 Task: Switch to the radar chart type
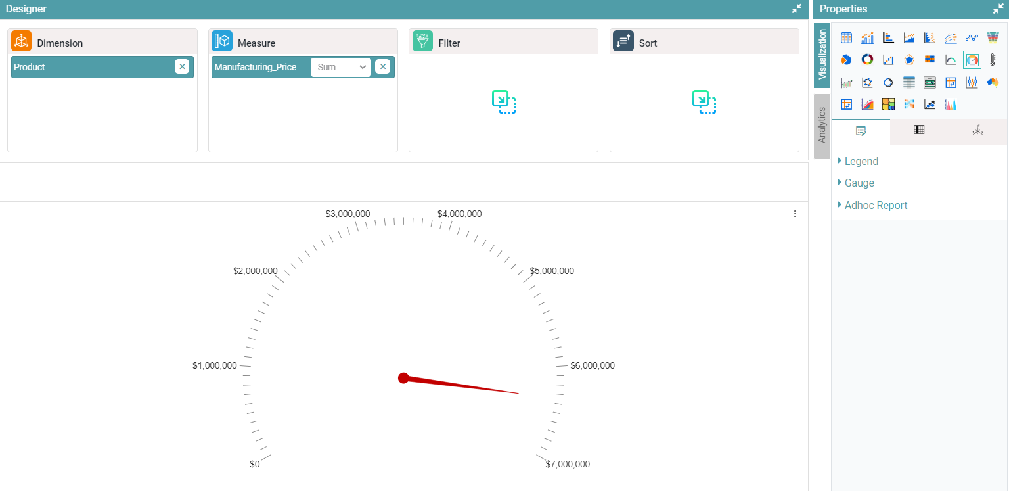[909, 60]
